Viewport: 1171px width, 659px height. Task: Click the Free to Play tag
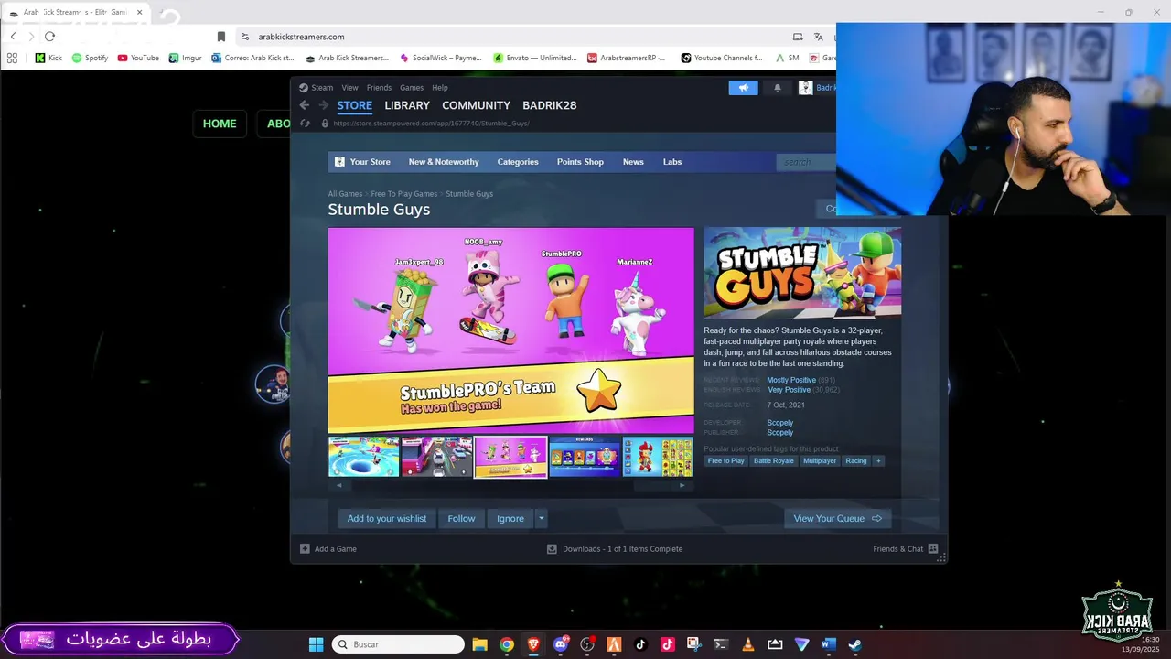coord(725,461)
